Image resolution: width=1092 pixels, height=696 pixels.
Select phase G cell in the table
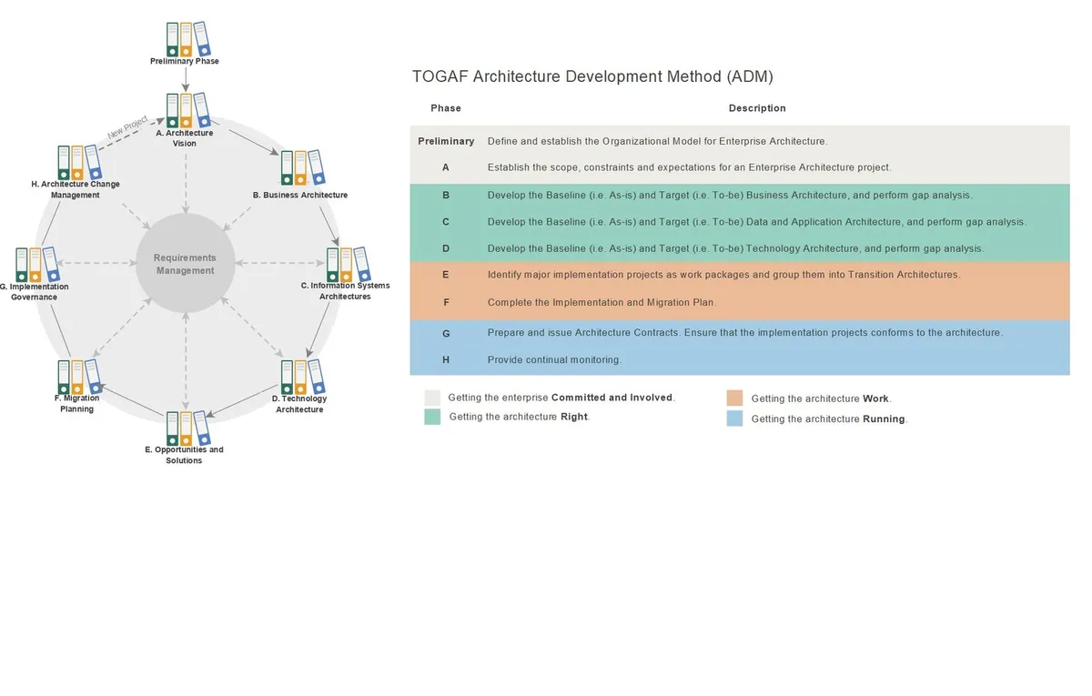point(446,333)
